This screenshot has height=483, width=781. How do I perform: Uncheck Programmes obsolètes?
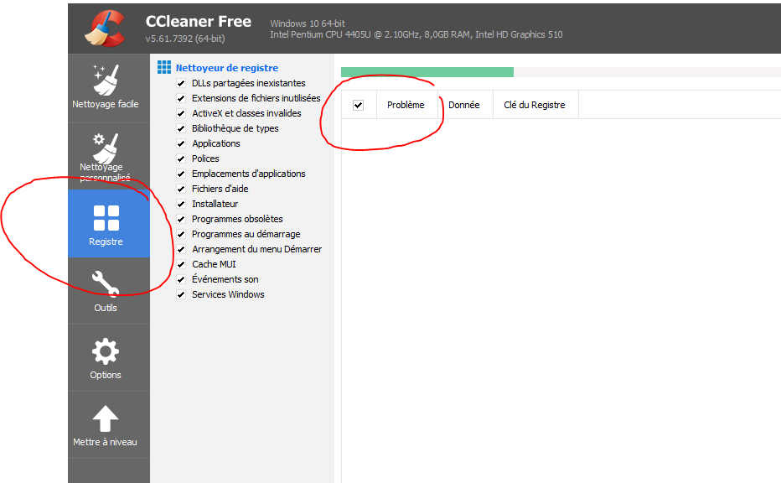tap(181, 220)
